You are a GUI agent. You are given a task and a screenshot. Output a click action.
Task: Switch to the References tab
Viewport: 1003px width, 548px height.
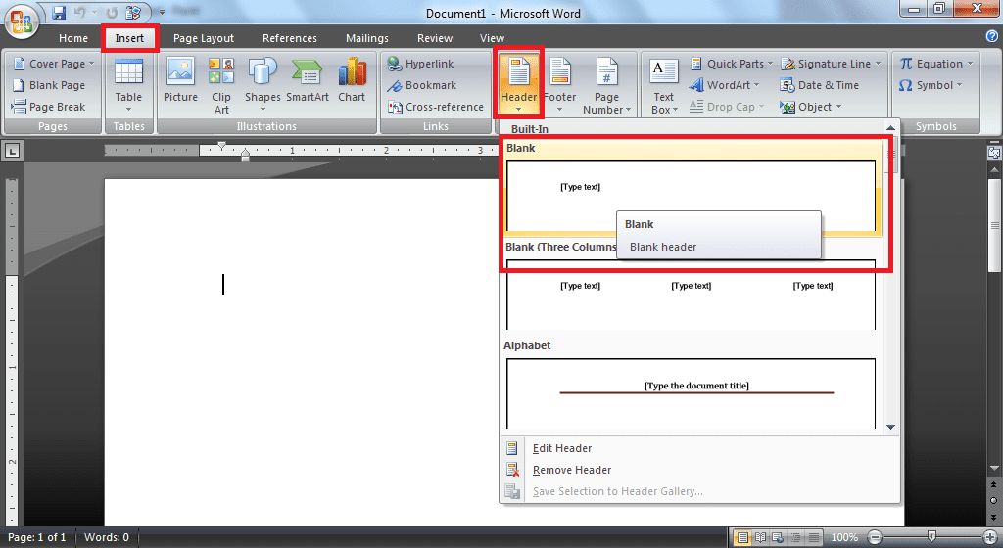(x=290, y=38)
